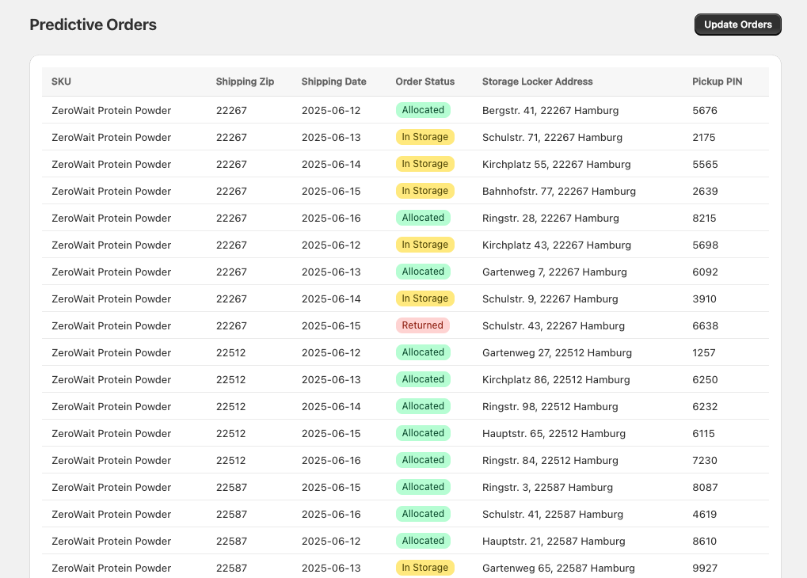The height and width of the screenshot is (578, 807).
Task: Click In Storage badge in Kirchplatz 55 row
Action: (425, 164)
